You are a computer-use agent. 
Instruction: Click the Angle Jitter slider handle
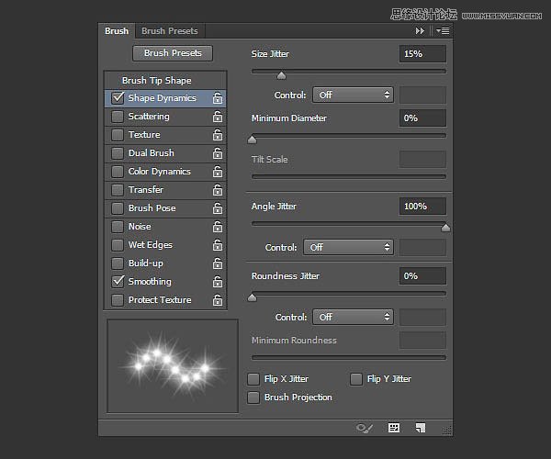[445, 228]
